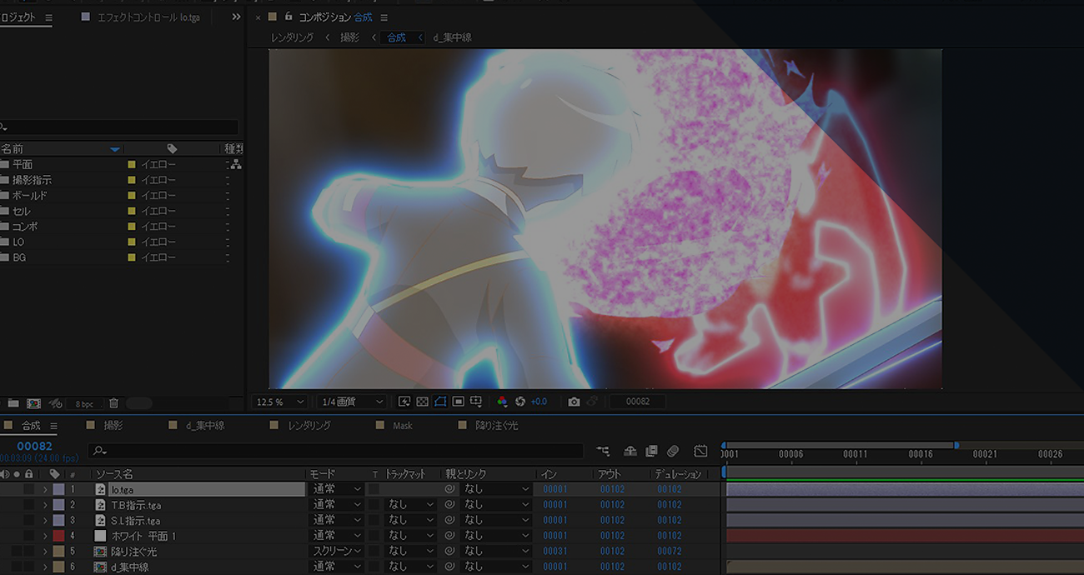The image size is (1084, 575).
Task: Click red label swatch of ホワイト 平面 1
Action: pyautogui.click(x=58, y=536)
